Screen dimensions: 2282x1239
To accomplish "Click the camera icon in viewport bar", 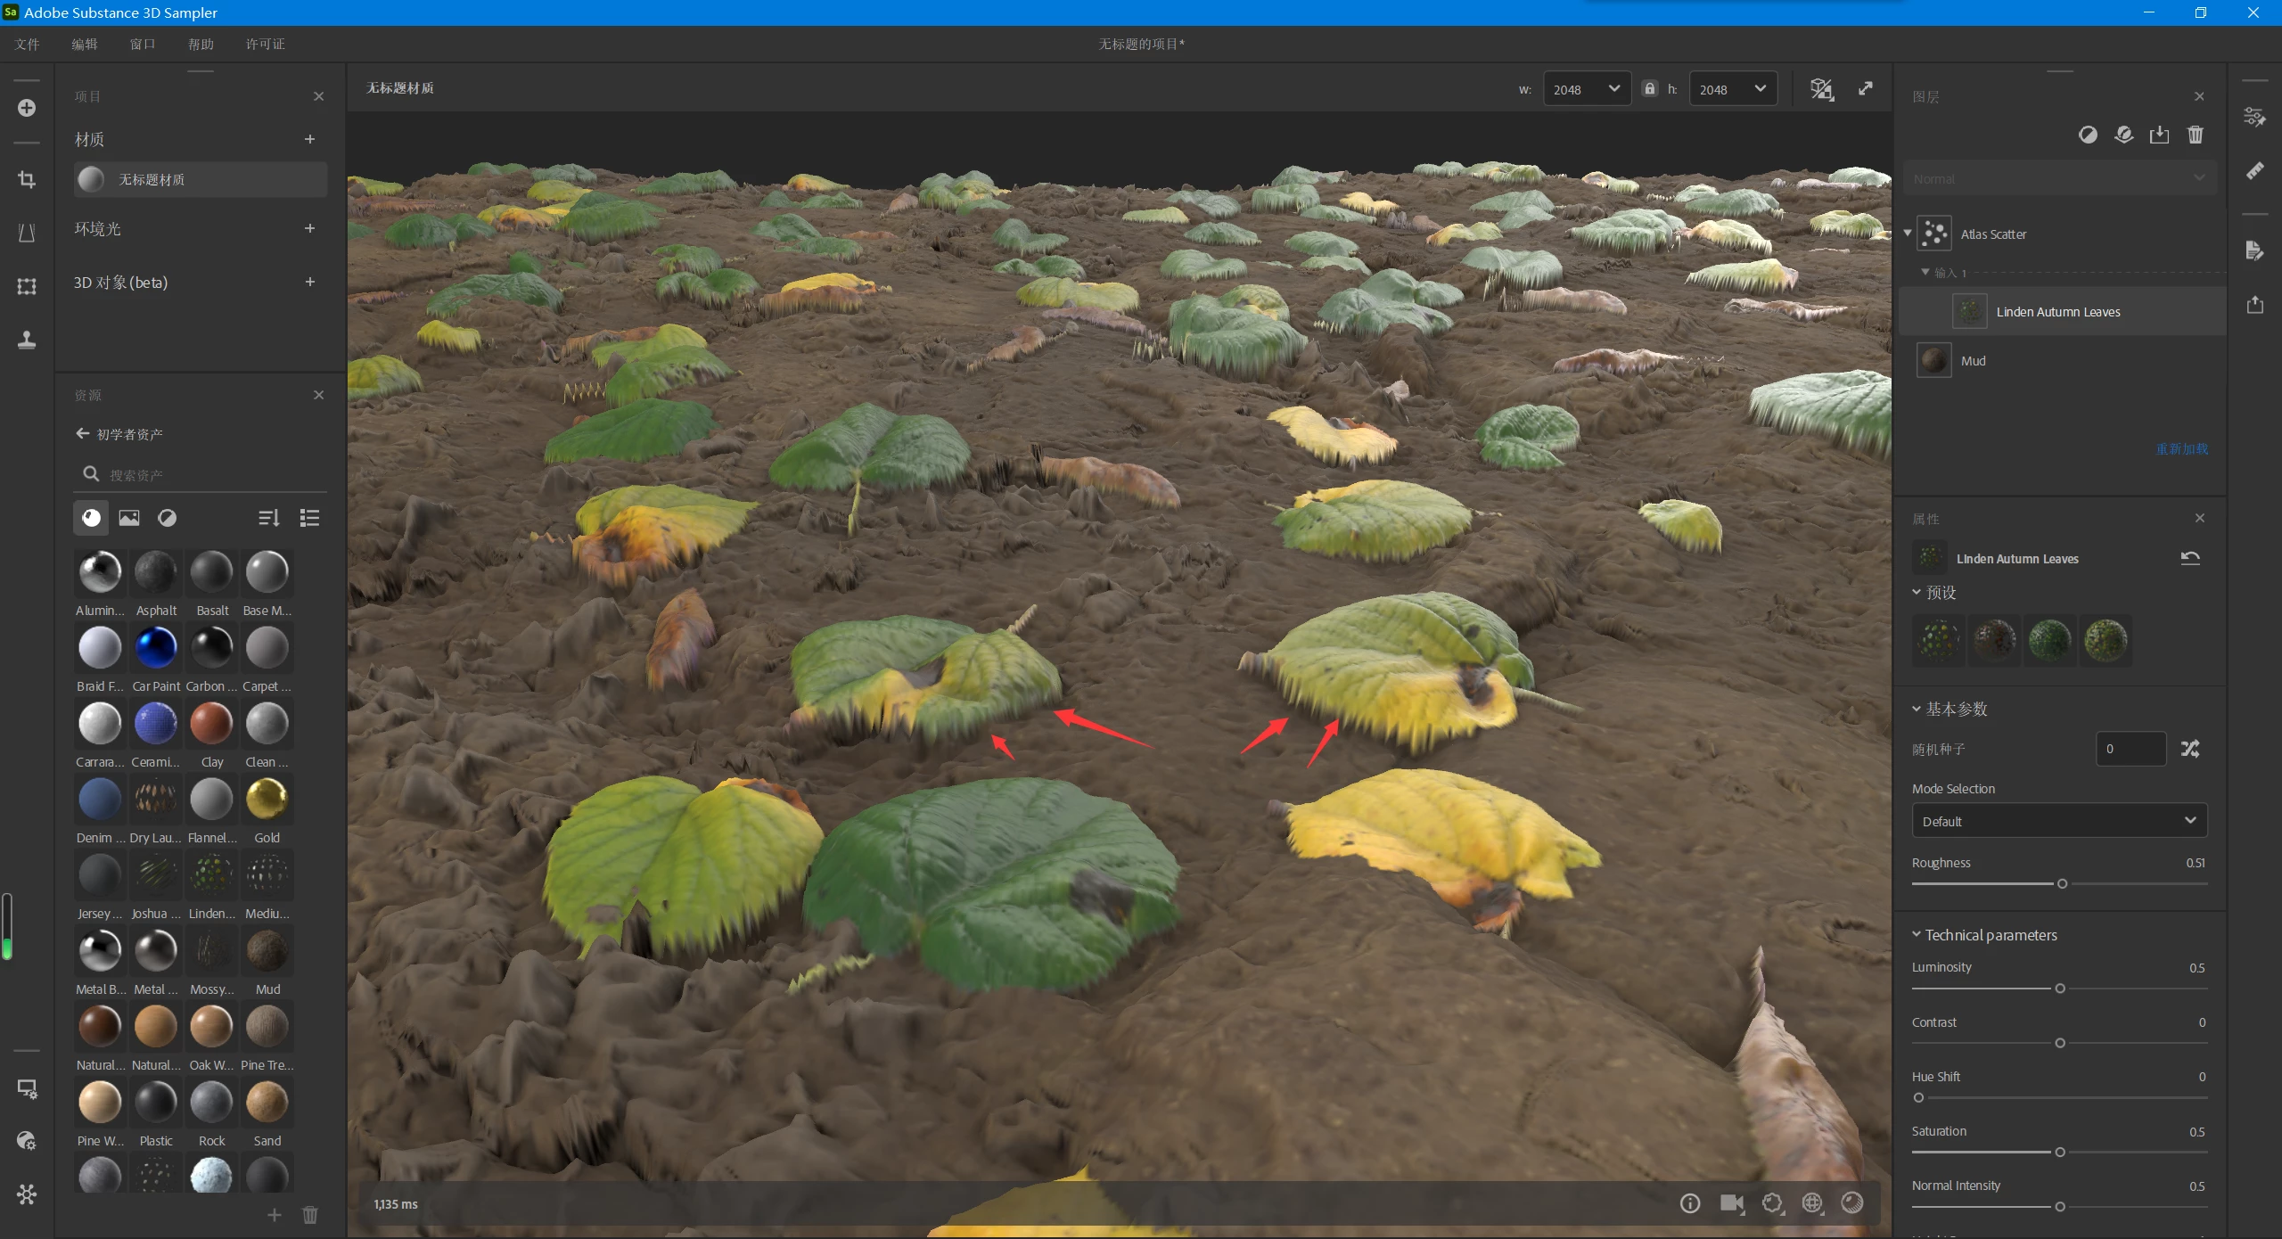I will [x=1731, y=1203].
